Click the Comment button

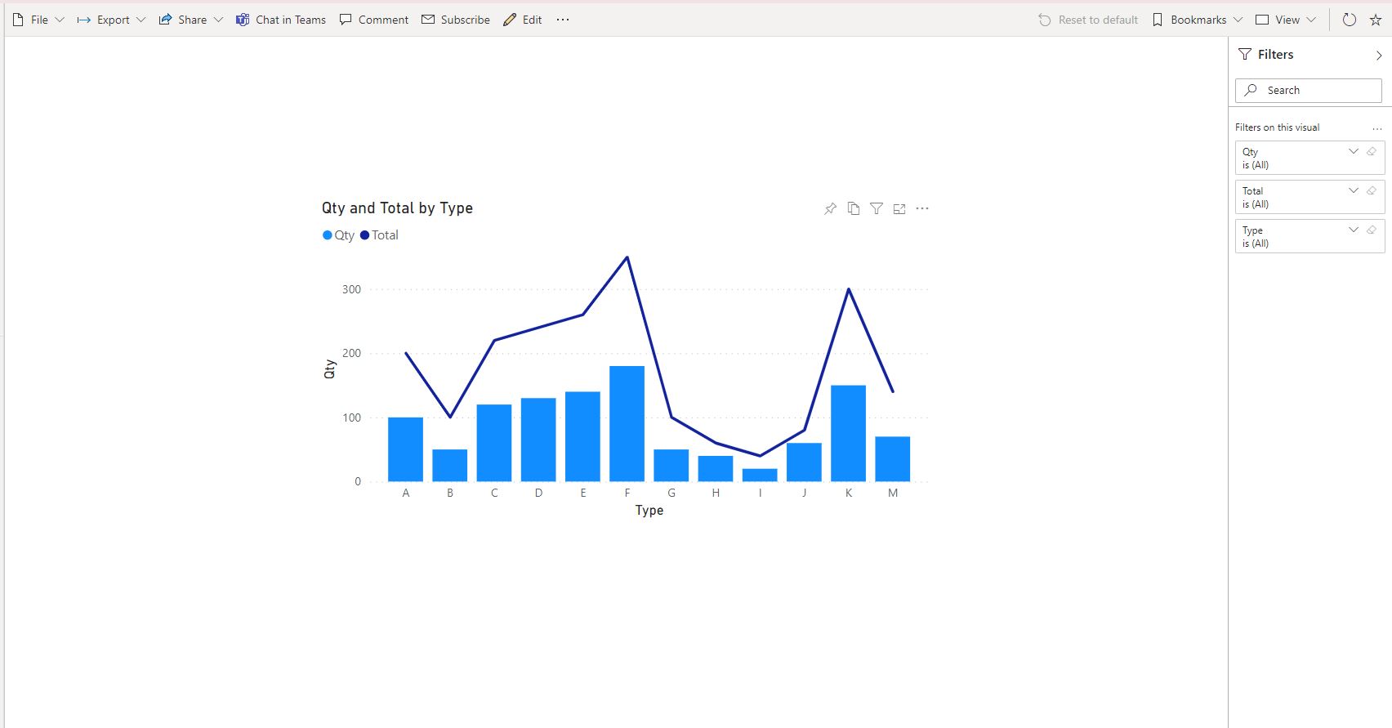point(374,20)
